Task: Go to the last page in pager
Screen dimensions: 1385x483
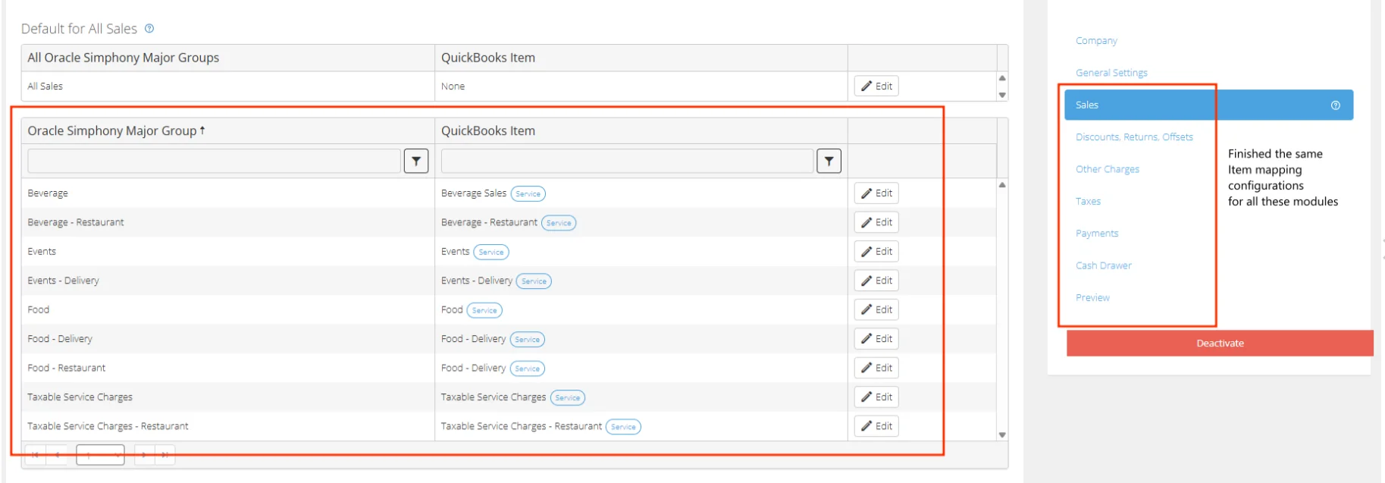Action: 165,455
